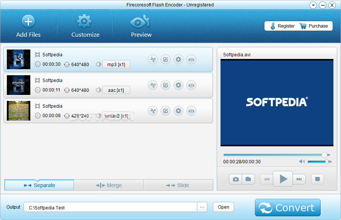Click the 00:00:28/00:00:30 time readout
341x220 pixels.
click(242, 162)
